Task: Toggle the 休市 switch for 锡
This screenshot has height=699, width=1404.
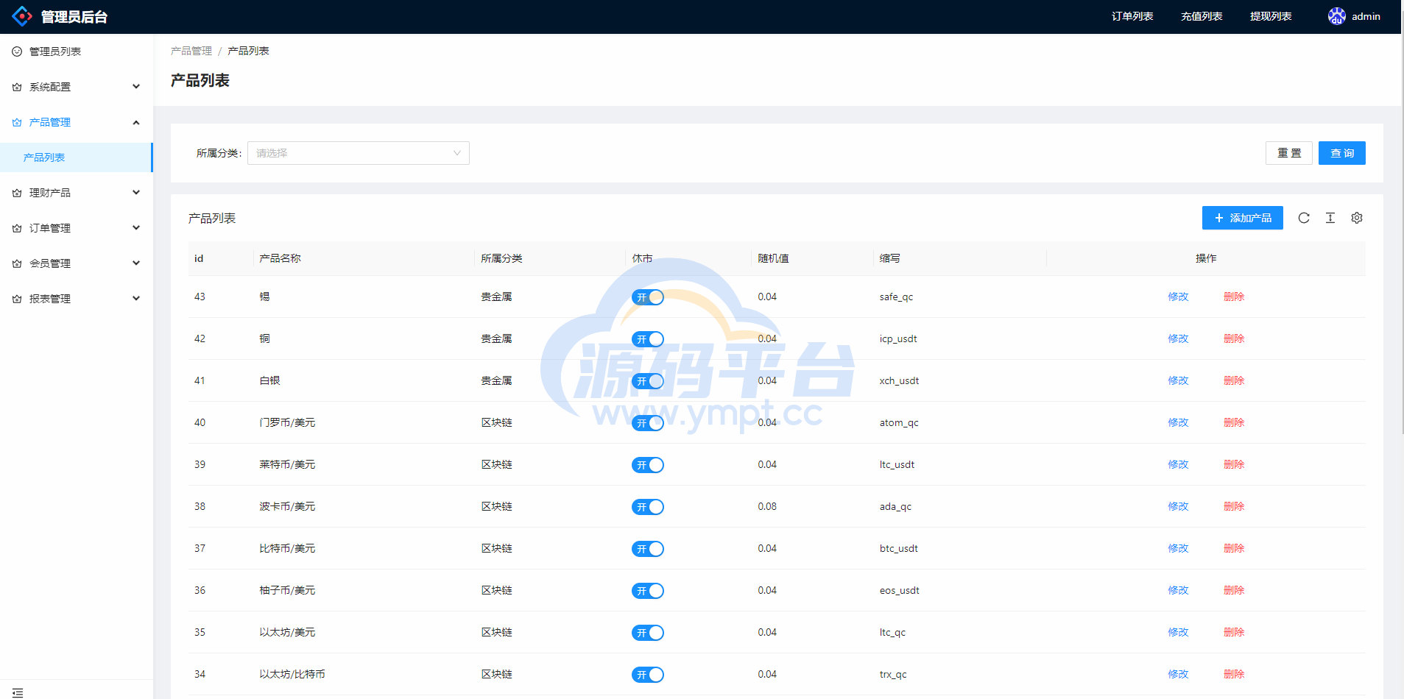Action: [648, 297]
